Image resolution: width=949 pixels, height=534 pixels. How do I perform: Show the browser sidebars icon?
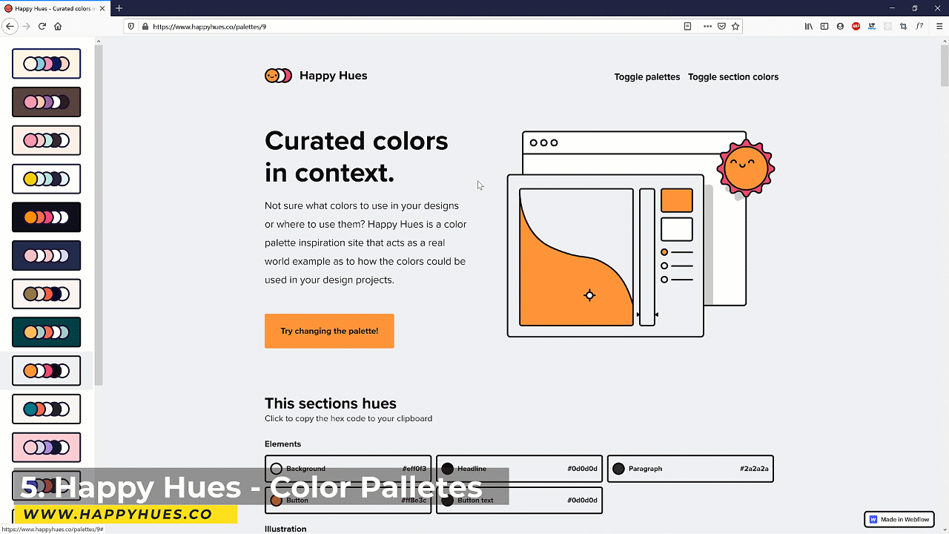[824, 26]
